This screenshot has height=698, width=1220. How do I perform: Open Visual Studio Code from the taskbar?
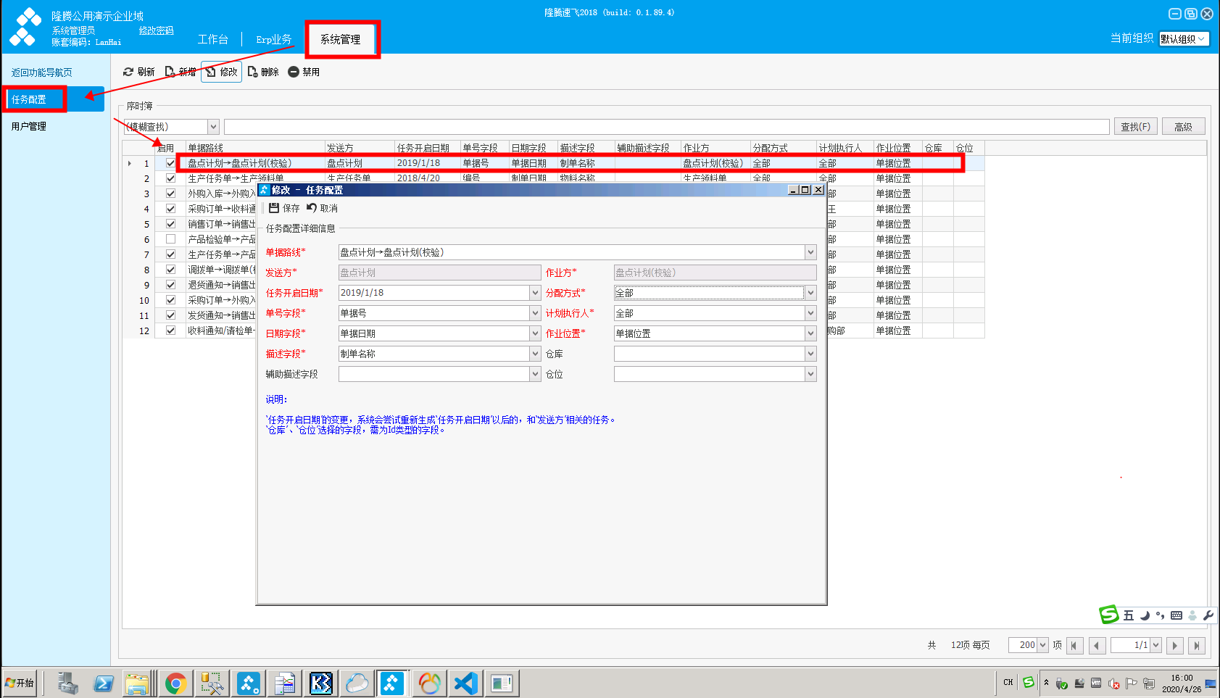[465, 683]
